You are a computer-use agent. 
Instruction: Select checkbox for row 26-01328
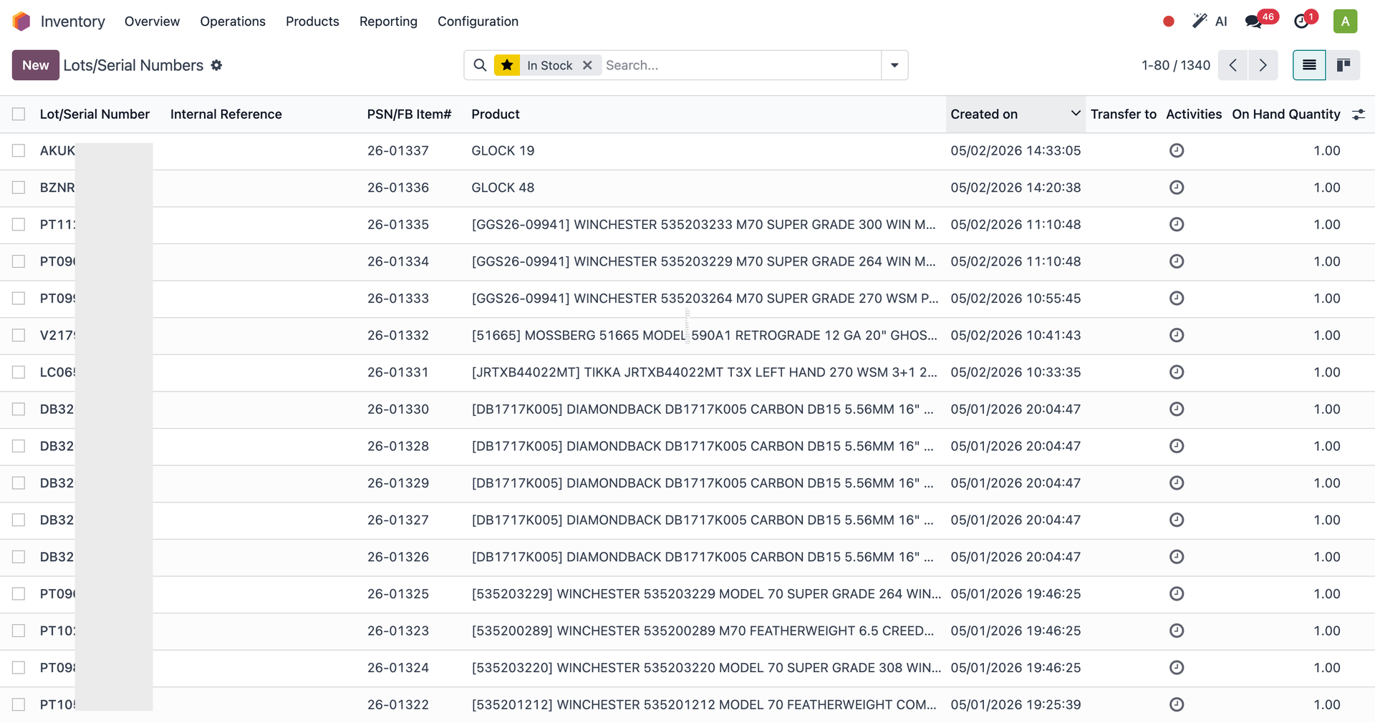(x=19, y=446)
